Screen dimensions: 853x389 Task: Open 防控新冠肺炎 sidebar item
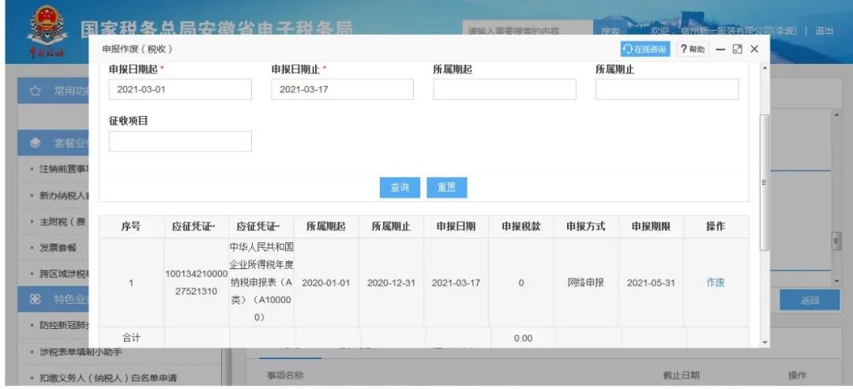click(x=64, y=325)
